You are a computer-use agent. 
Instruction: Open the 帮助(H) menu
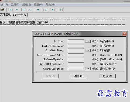[50, 5]
